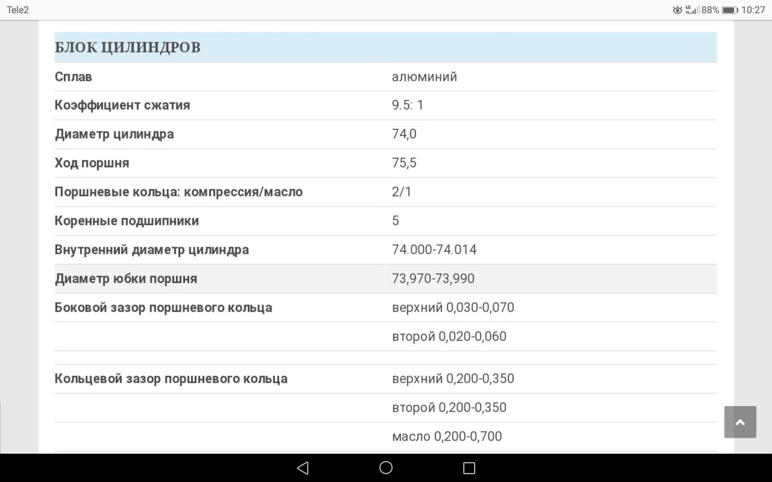Select Поршневые кольца: компрессия/масло label
This screenshot has width=772, height=482.
coord(179,192)
